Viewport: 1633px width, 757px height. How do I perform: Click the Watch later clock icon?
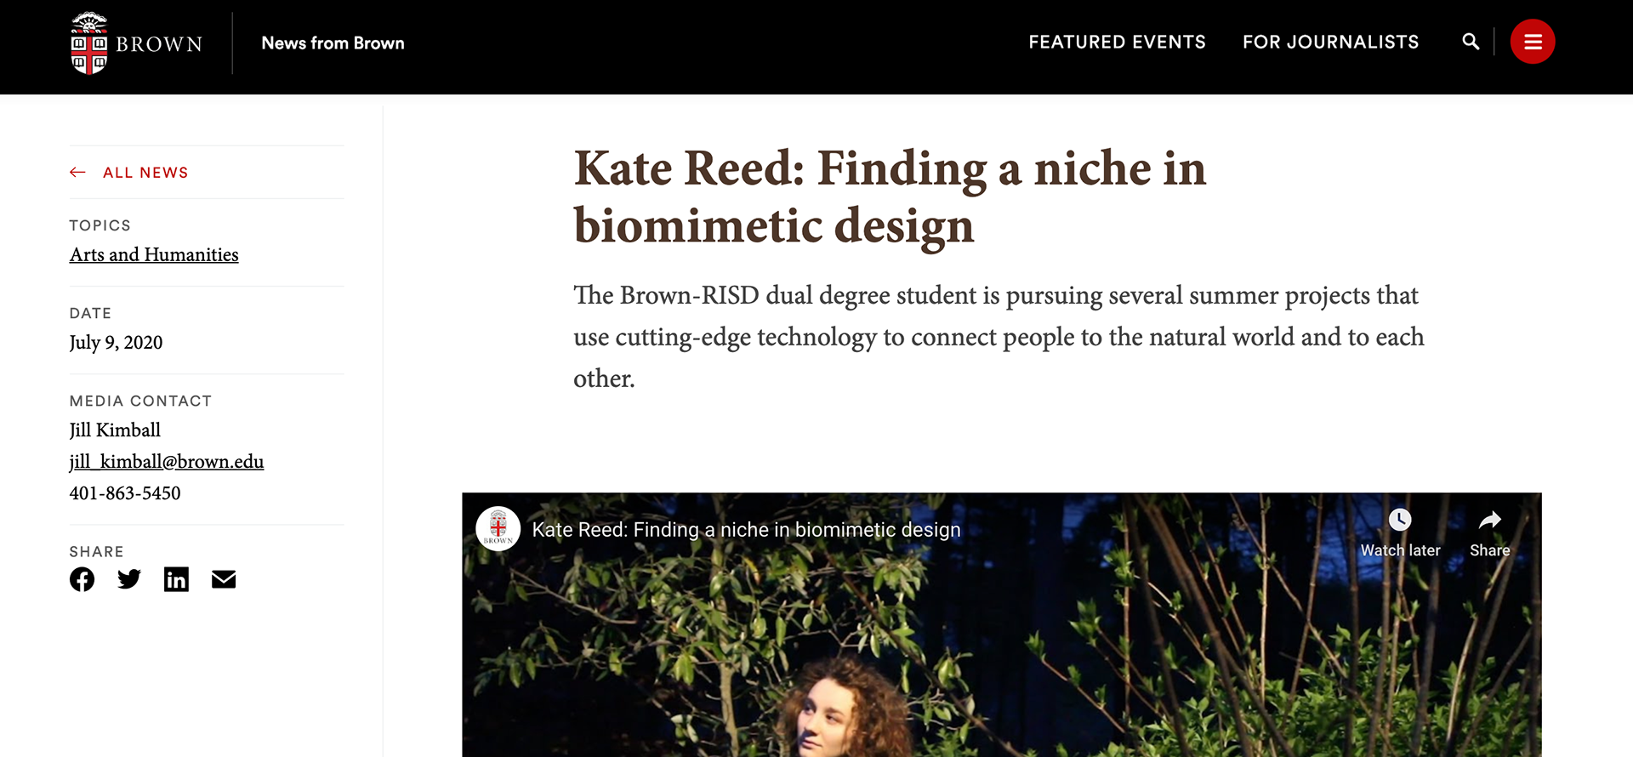pyautogui.click(x=1400, y=520)
